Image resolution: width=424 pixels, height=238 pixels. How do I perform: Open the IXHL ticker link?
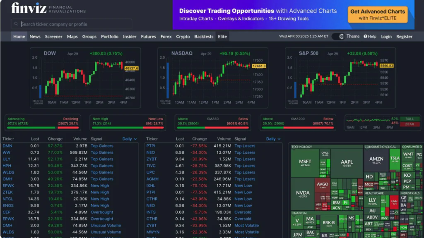tap(151, 186)
